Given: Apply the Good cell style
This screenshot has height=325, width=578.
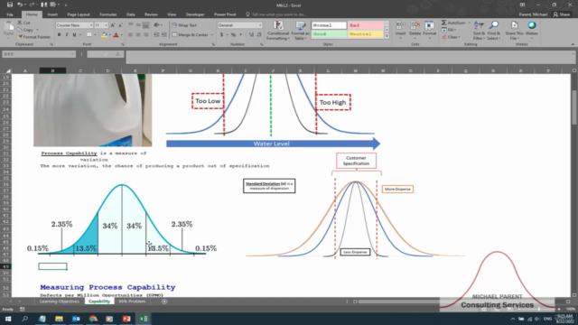Looking at the screenshot, I should click(329, 34).
